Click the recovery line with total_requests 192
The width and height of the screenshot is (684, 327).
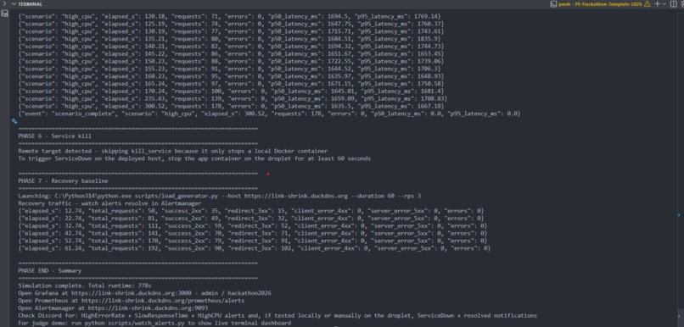pos(255,248)
